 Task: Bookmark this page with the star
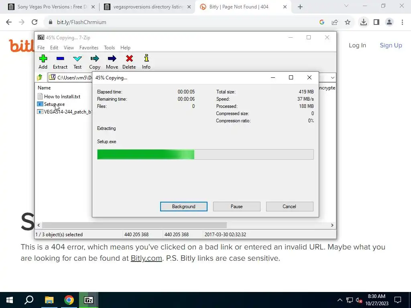[348, 22]
